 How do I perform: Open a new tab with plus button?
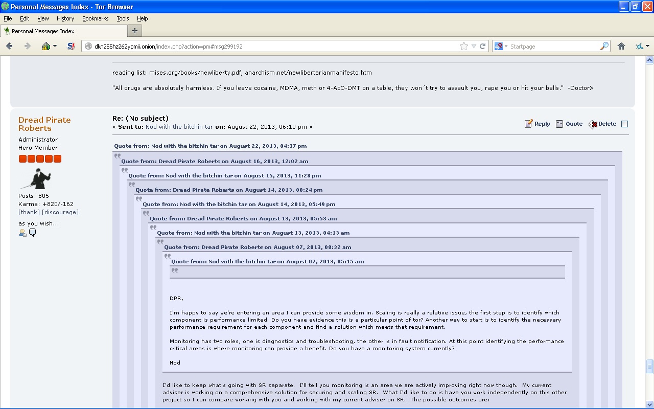coord(134,31)
